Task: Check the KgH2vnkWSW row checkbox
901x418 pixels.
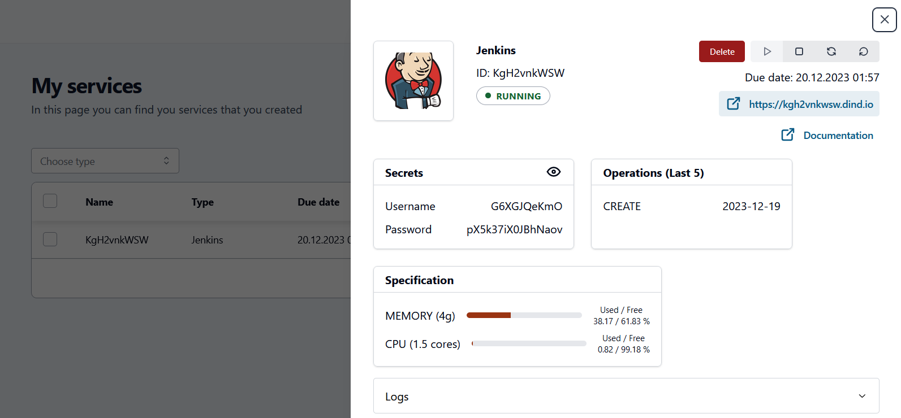Action: click(x=50, y=240)
